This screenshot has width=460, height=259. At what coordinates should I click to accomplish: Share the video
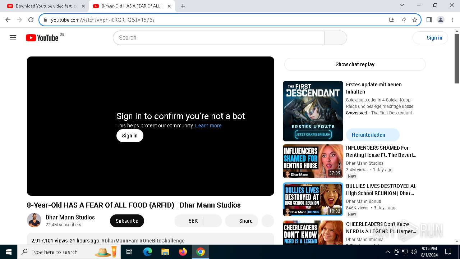coord(241,221)
